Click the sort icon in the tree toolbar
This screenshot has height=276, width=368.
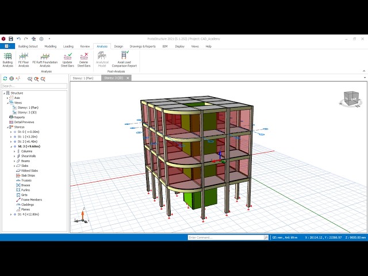18,79
